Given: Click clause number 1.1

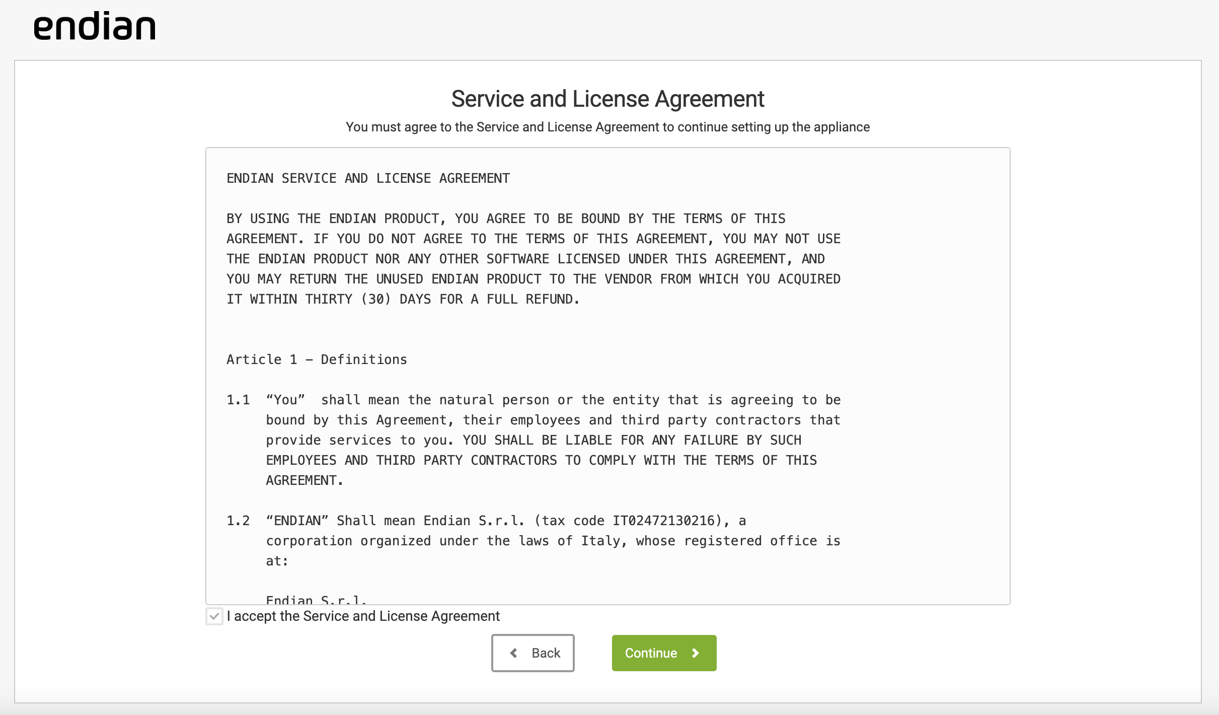Looking at the screenshot, I should [238, 400].
